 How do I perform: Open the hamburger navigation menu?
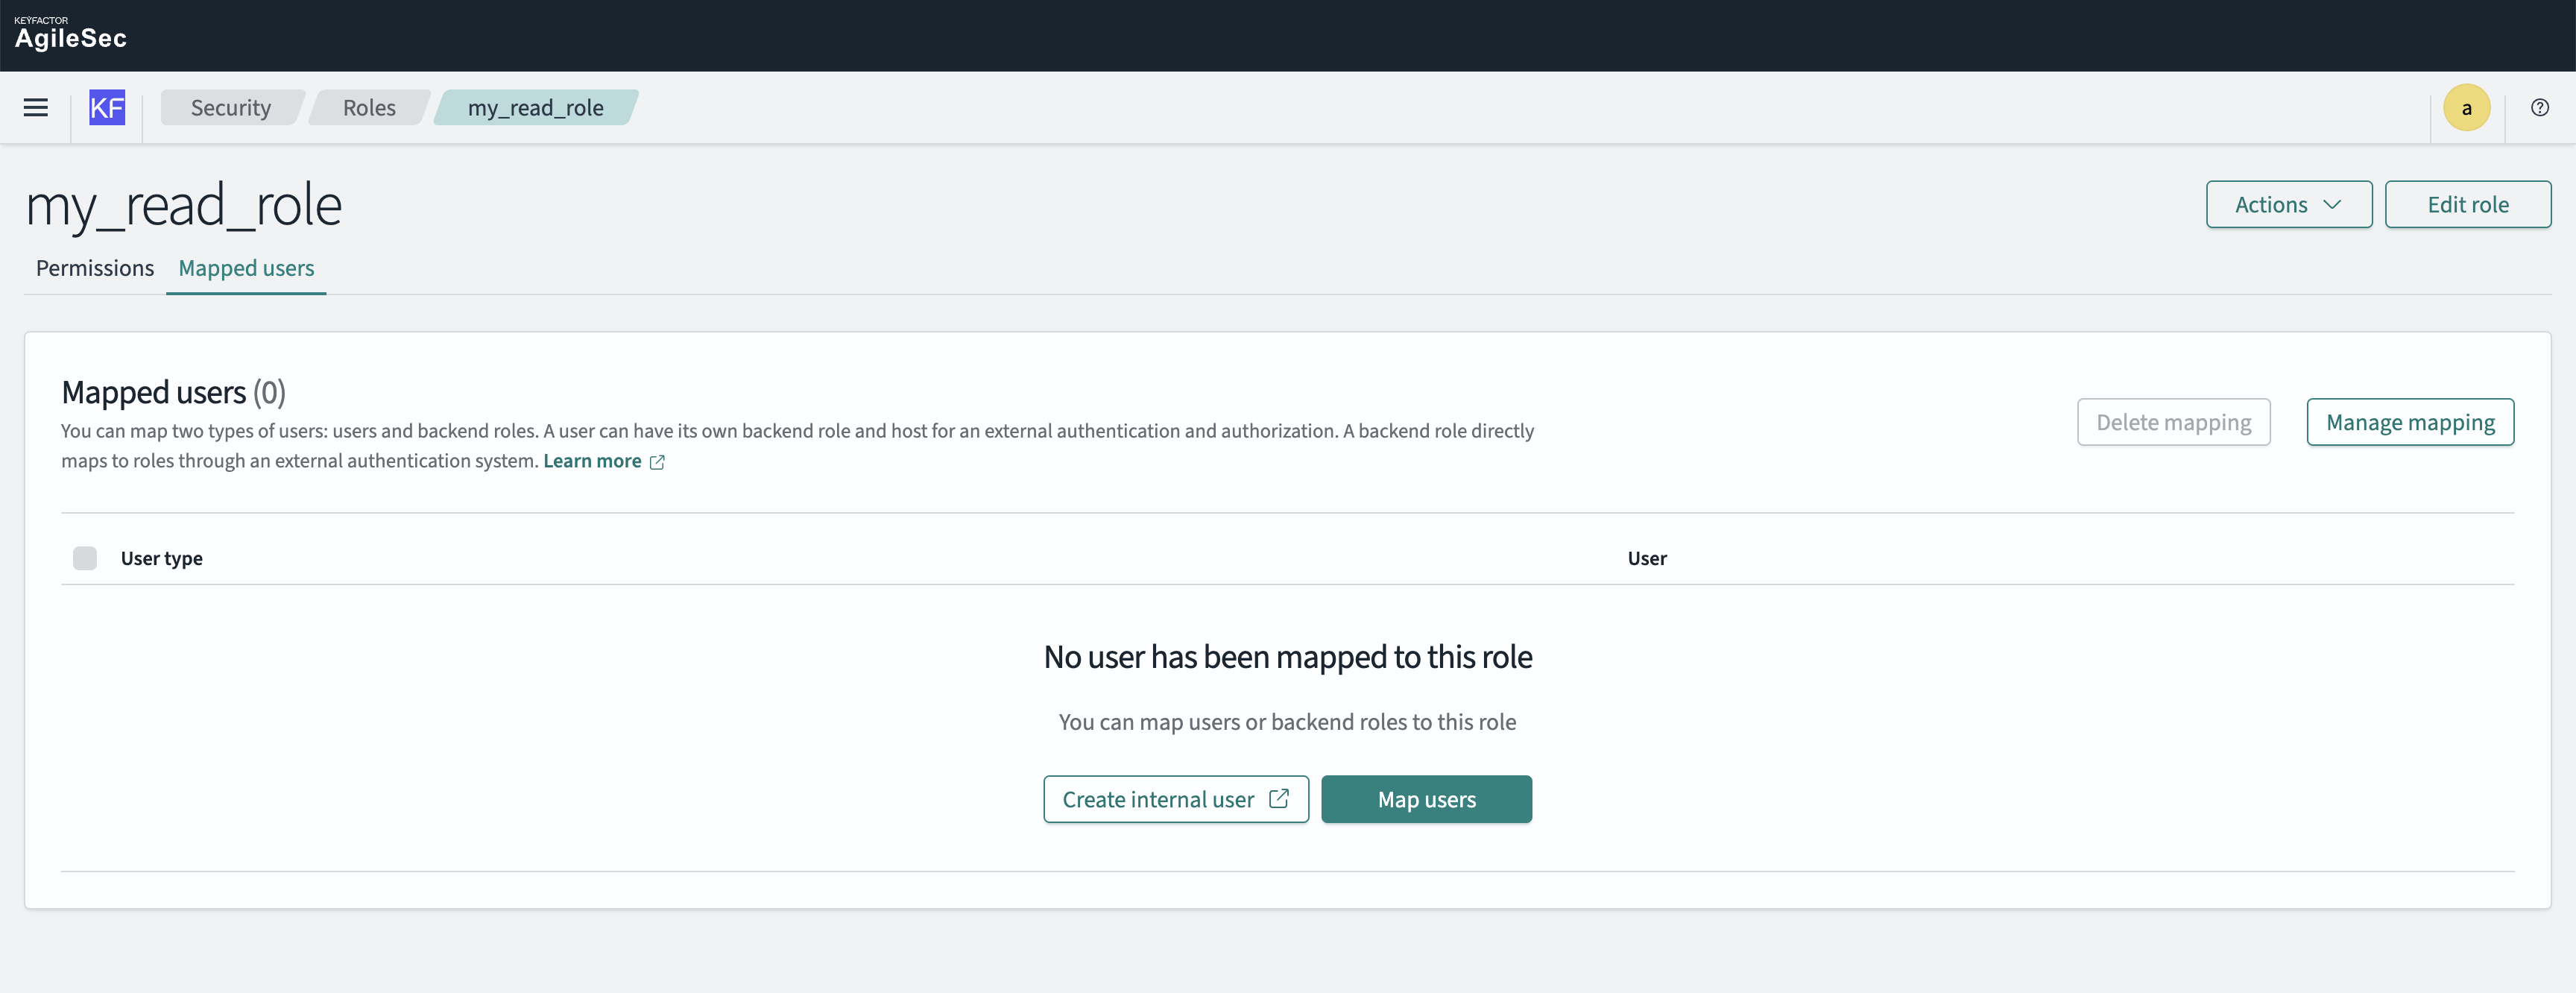(x=36, y=108)
